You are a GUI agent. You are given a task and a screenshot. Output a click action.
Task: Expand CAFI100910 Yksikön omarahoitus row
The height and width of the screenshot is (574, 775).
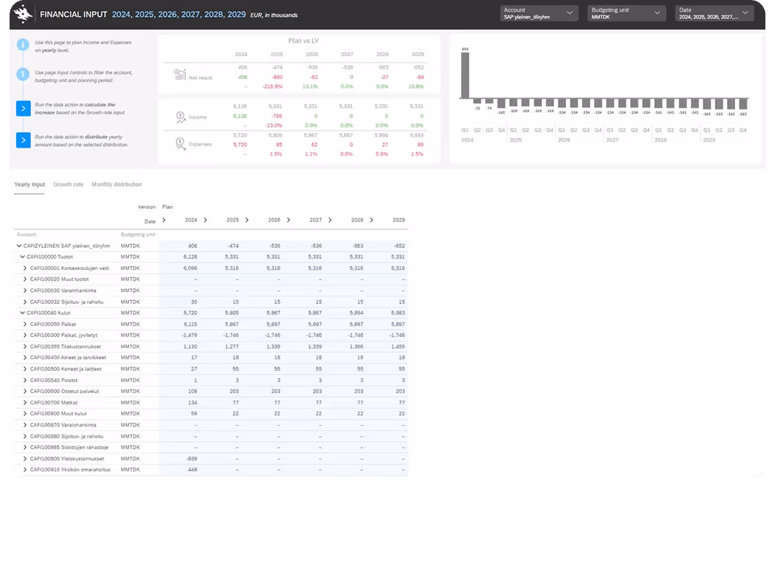[x=25, y=470]
